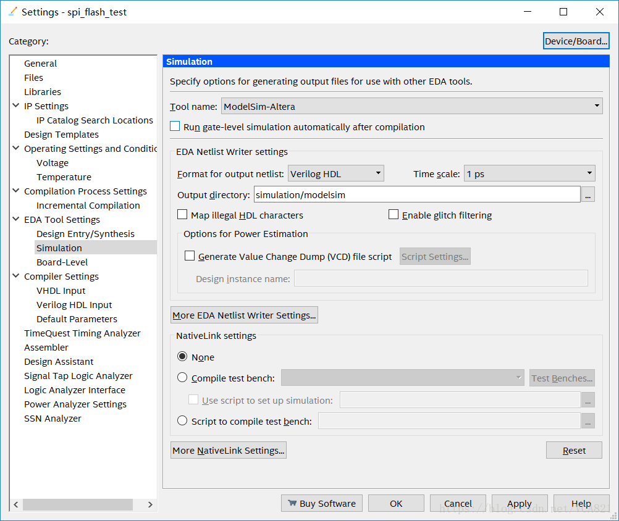The image size is (619, 521).
Task: Select VHDL Input under Compiler Settings
Action: pos(61,291)
